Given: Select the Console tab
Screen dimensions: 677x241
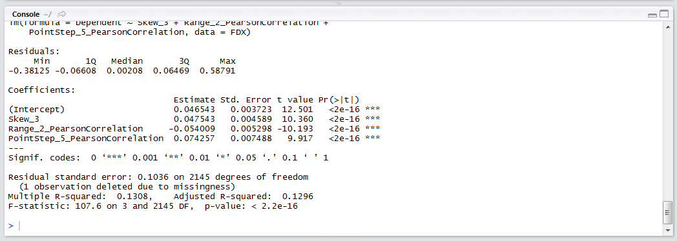Looking at the screenshot, I should click(x=26, y=14).
